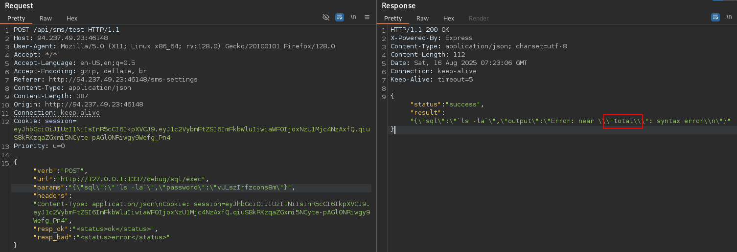Switch to Response Hex tab
Viewport: 737px width, 252px height.
pyautogui.click(x=449, y=18)
